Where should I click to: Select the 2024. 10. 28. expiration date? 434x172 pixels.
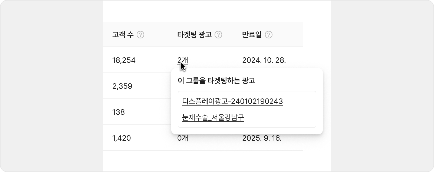pos(264,60)
